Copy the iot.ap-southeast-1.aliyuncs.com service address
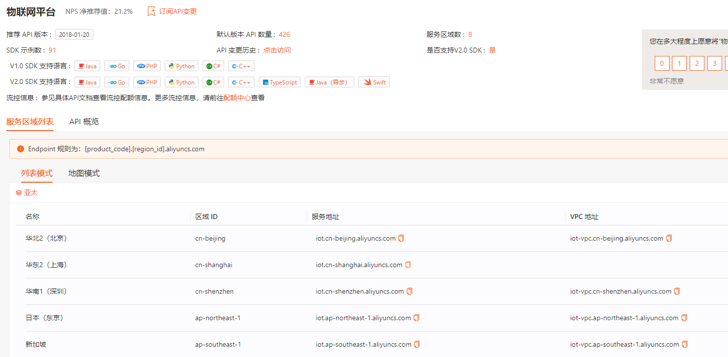Viewport: 728px width, 357px height. click(417, 344)
